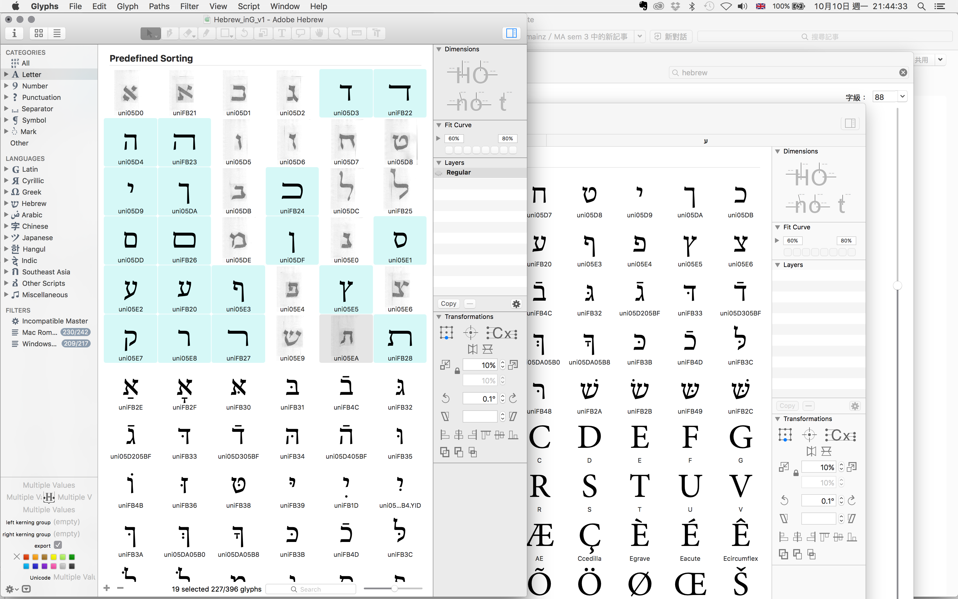Image resolution: width=958 pixels, height=599 pixels.
Task: Select the Text tool in toolbar
Action: (282, 33)
